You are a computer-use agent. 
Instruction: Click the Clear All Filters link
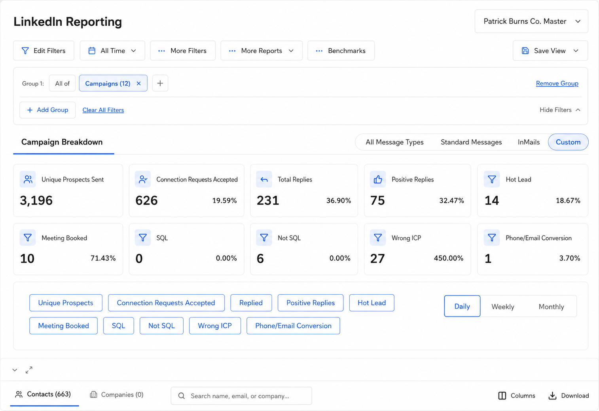[x=103, y=110]
